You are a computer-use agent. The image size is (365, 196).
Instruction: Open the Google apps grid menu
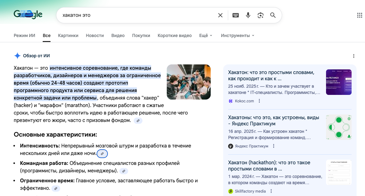pyautogui.click(x=359, y=15)
